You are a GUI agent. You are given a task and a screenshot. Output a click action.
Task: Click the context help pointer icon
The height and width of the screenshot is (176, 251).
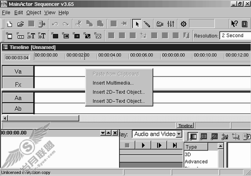[234, 24]
